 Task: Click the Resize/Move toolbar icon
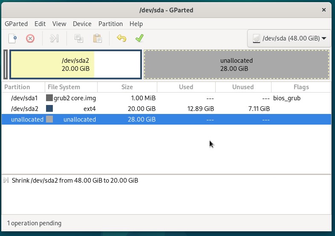click(54, 38)
